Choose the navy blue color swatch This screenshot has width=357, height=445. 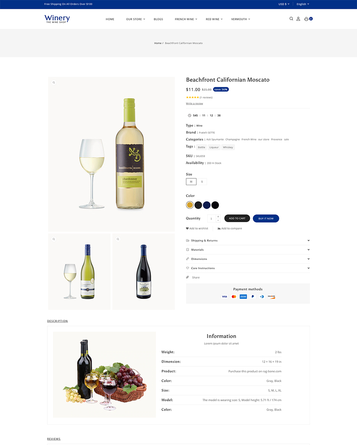click(207, 205)
